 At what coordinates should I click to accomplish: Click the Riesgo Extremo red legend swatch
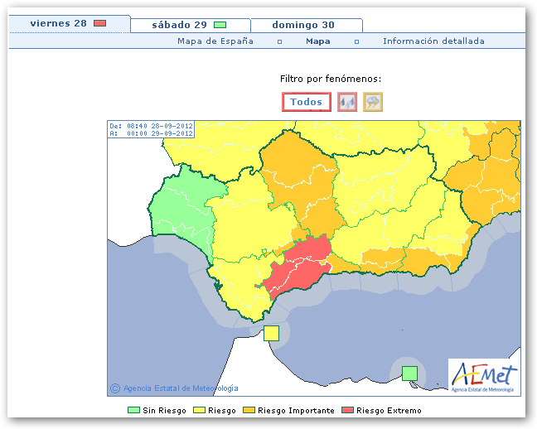(x=348, y=411)
